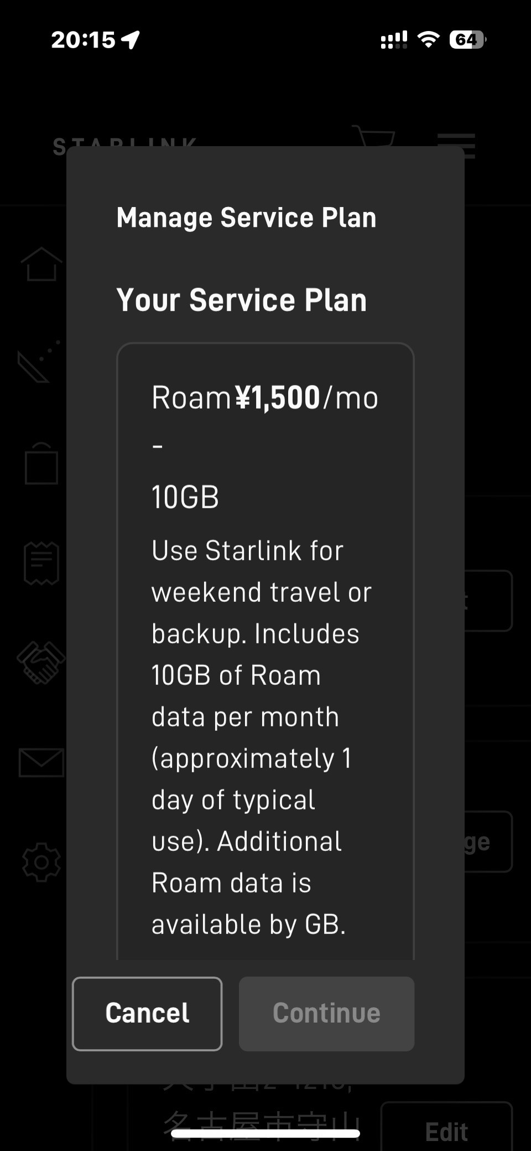Image resolution: width=531 pixels, height=1151 pixels.
Task: Tap the location arrow status icon
Action: coord(131,40)
